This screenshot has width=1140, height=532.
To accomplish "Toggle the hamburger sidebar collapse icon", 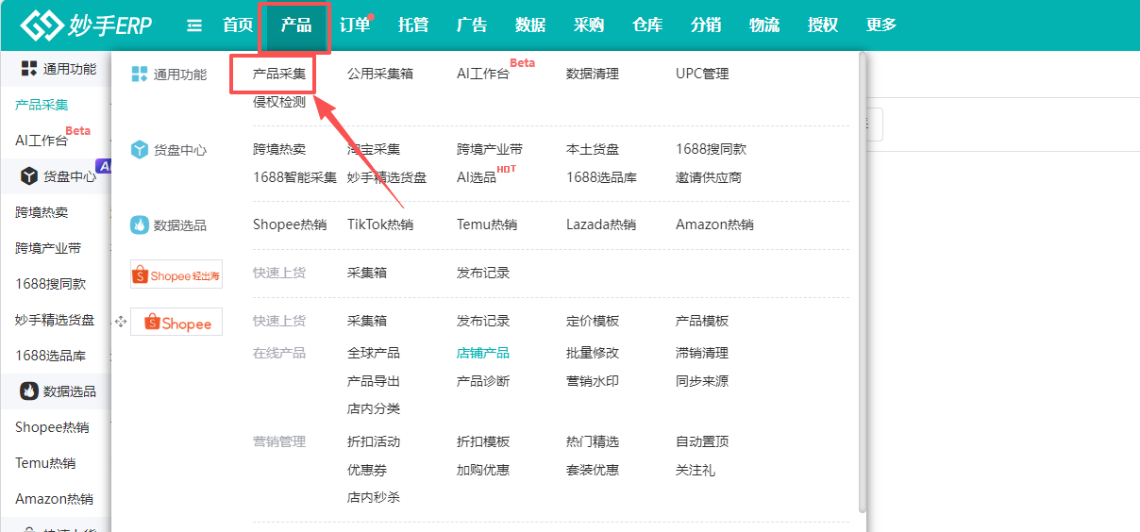I will pyautogui.click(x=194, y=25).
